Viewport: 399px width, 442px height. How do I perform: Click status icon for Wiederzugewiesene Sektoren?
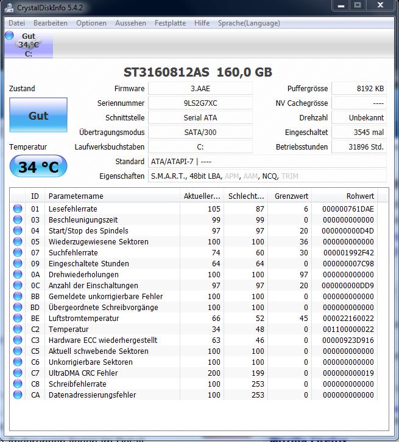pyautogui.click(x=18, y=241)
